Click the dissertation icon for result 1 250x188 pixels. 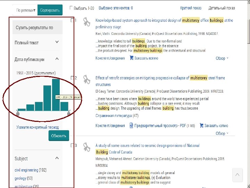coord(87,22)
